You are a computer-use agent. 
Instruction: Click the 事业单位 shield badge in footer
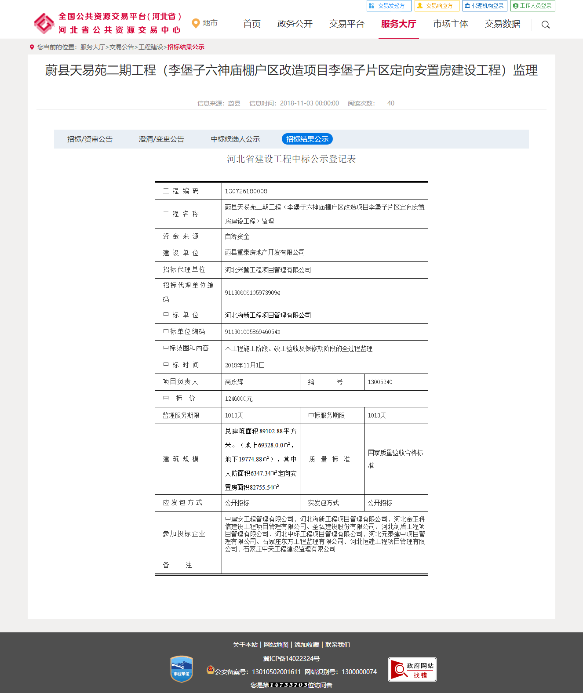click(181, 669)
